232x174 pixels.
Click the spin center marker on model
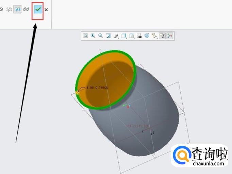click(127, 106)
